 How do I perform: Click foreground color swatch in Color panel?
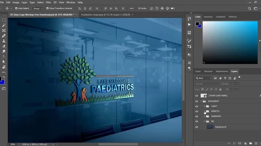[x=197, y=24]
